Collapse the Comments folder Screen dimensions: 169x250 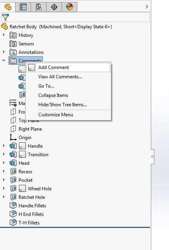click(4, 60)
